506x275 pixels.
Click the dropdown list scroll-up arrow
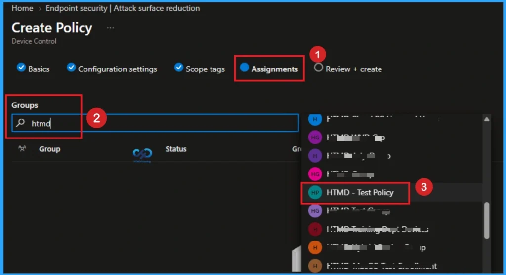pos(487,119)
